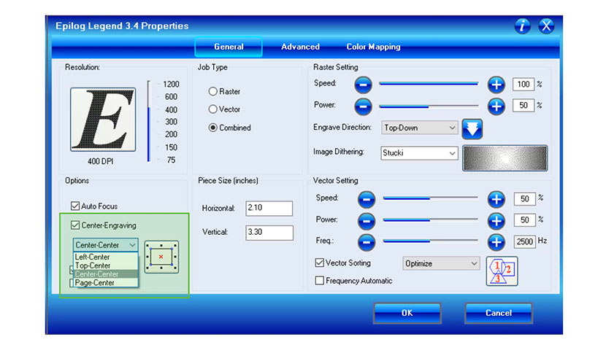The image size is (606, 345).
Task: Select the Raster job type
Action: pyautogui.click(x=213, y=92)
